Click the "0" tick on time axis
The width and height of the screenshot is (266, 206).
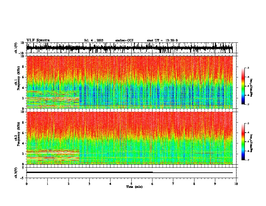coord(27,184)
